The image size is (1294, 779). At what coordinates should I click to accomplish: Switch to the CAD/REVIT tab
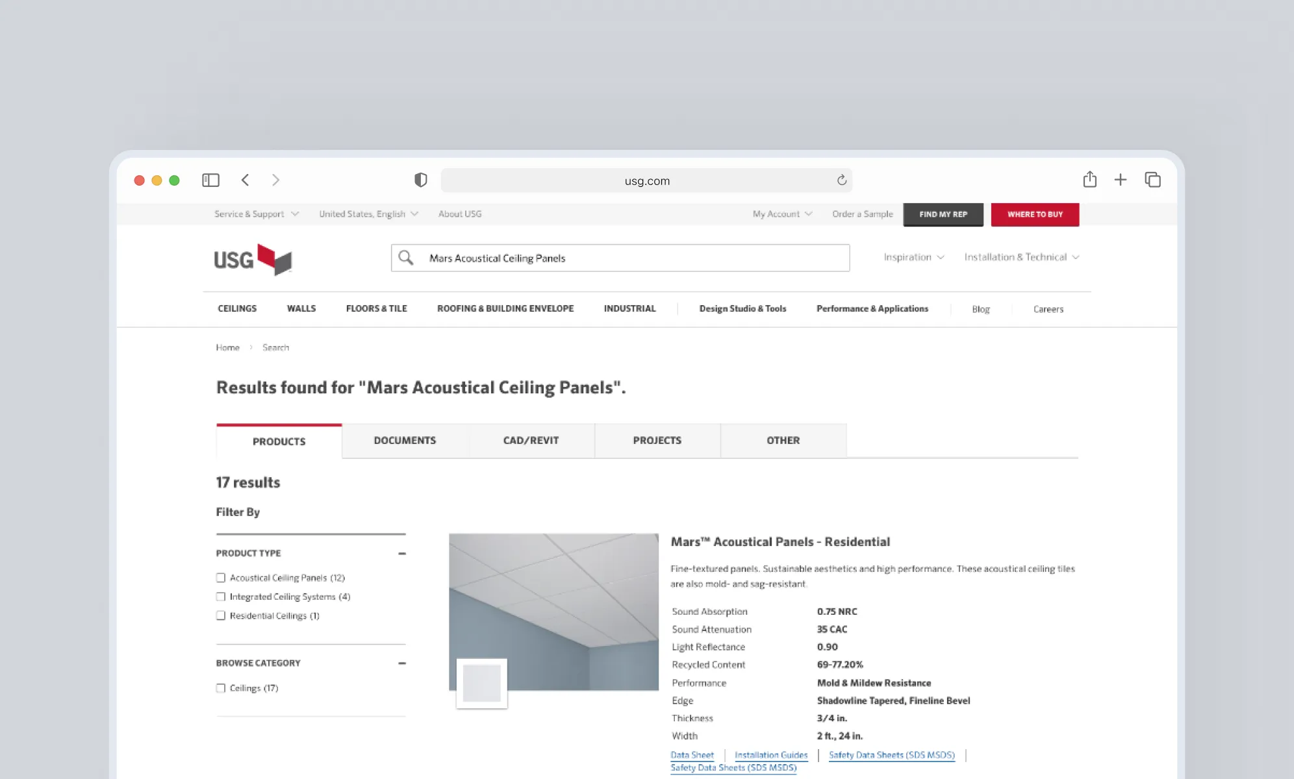(x=531, y=440)
